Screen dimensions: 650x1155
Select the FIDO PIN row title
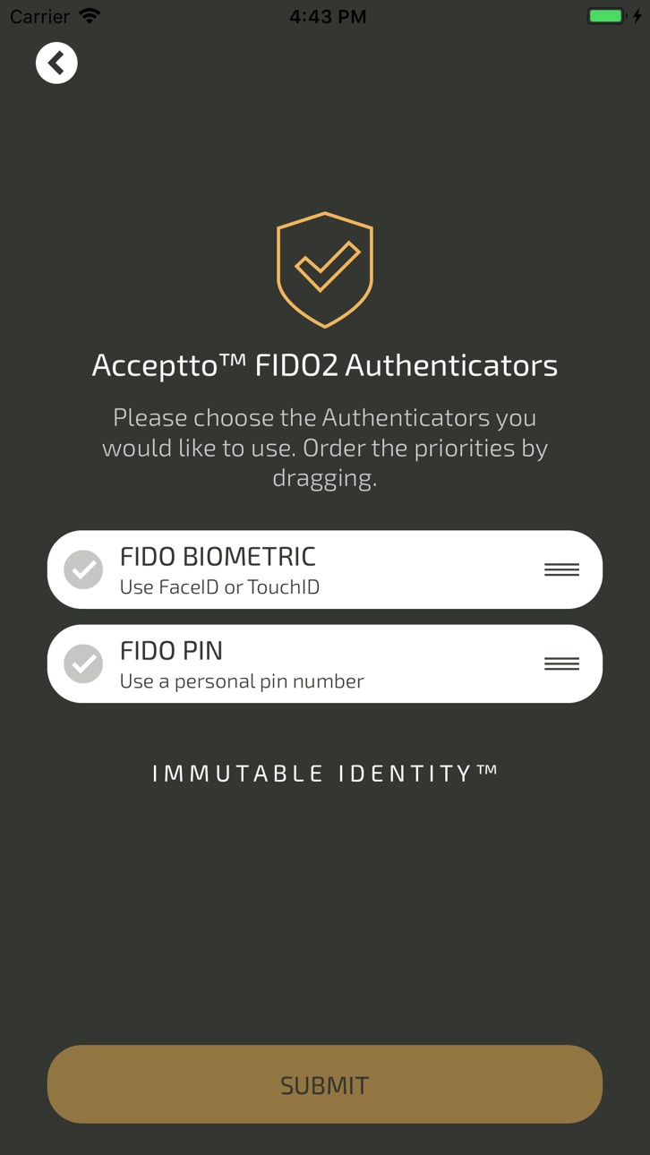pos(171,650)
